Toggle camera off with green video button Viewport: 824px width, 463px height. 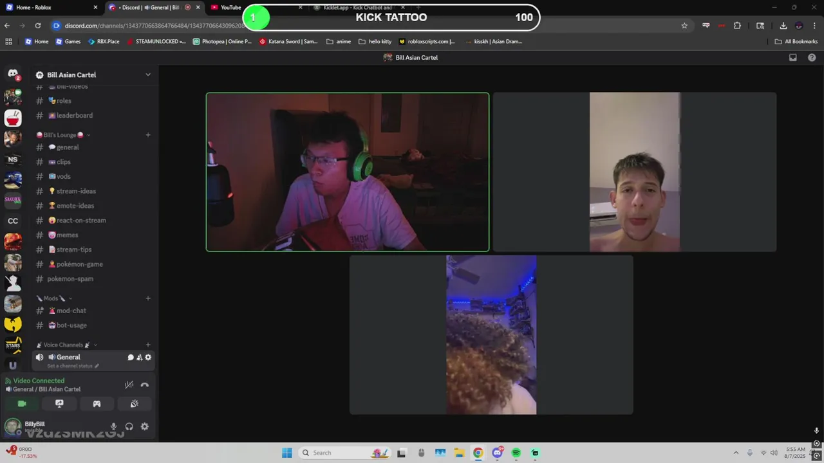[x=22, y=404]
